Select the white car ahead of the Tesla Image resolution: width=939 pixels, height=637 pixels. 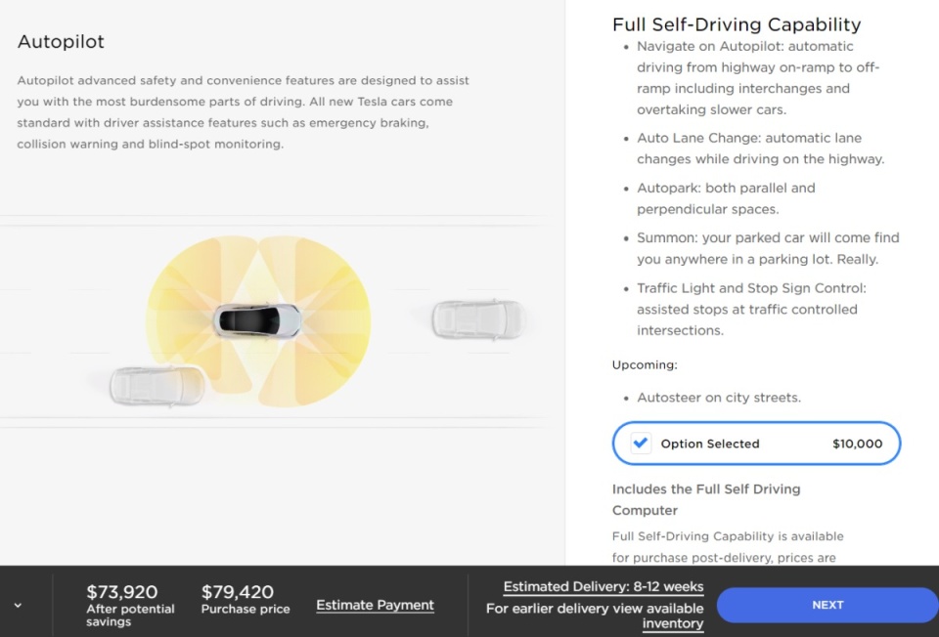pos(476,318)
